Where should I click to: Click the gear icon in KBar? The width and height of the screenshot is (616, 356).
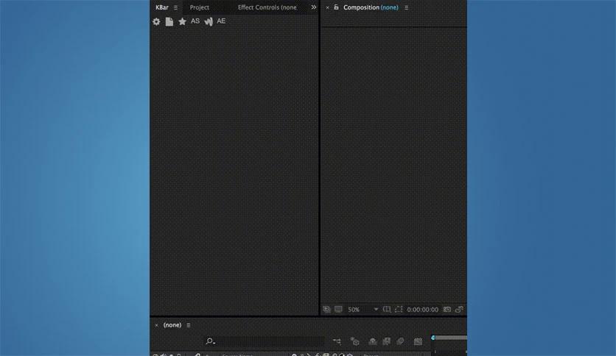[x=156, y=21]
